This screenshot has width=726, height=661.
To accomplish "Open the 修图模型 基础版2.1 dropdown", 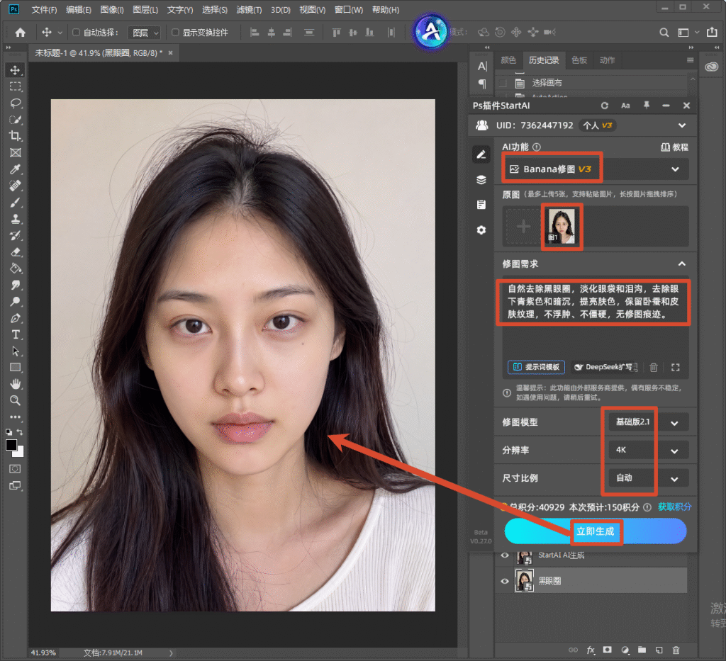I will (x=648, y=422).
